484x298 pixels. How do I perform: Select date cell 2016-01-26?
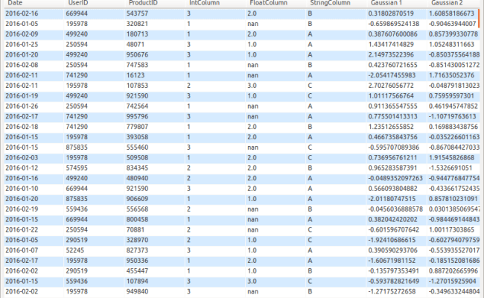point(22,107)
